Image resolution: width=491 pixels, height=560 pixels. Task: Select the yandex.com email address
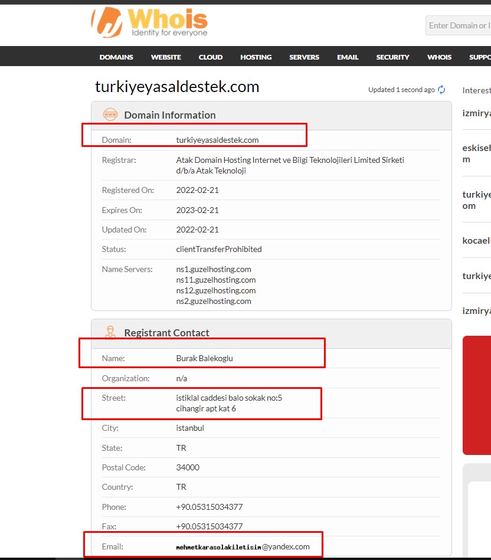coord(243,547)
